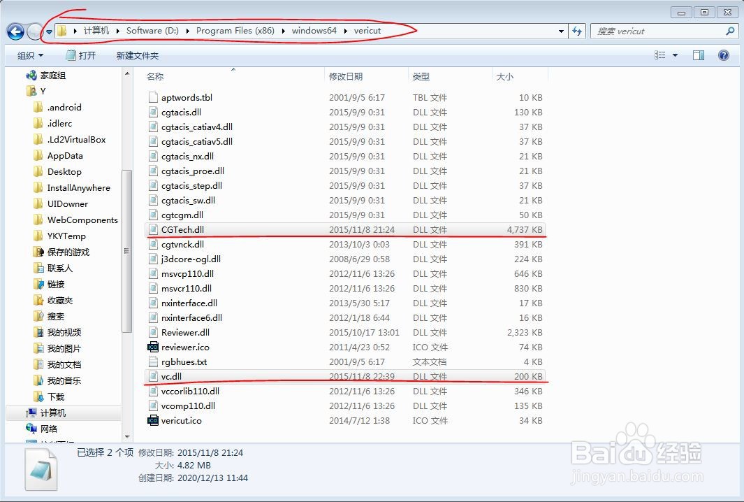Go back with the Back arrow button
The height and width of the screenshot is (502, 744).
pos(15,32)
